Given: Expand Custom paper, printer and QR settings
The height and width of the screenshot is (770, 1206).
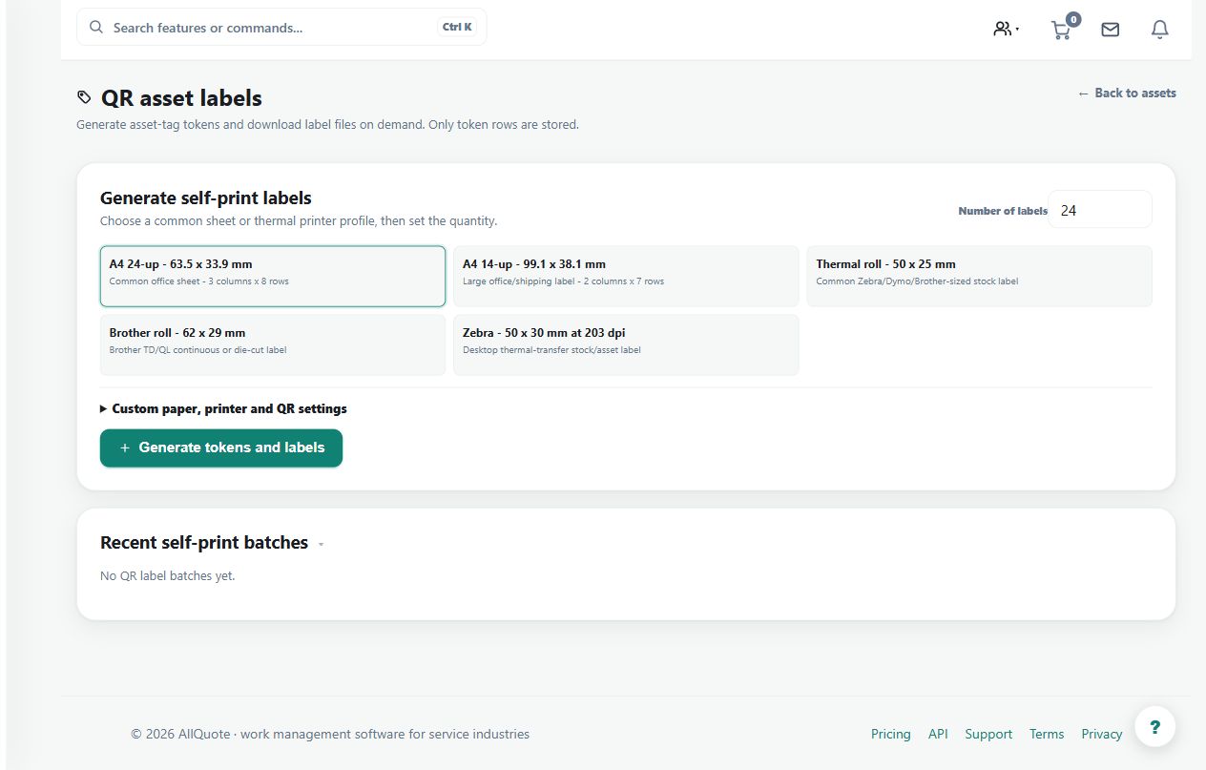Looking at the screenshot, I should coord(223,408).
